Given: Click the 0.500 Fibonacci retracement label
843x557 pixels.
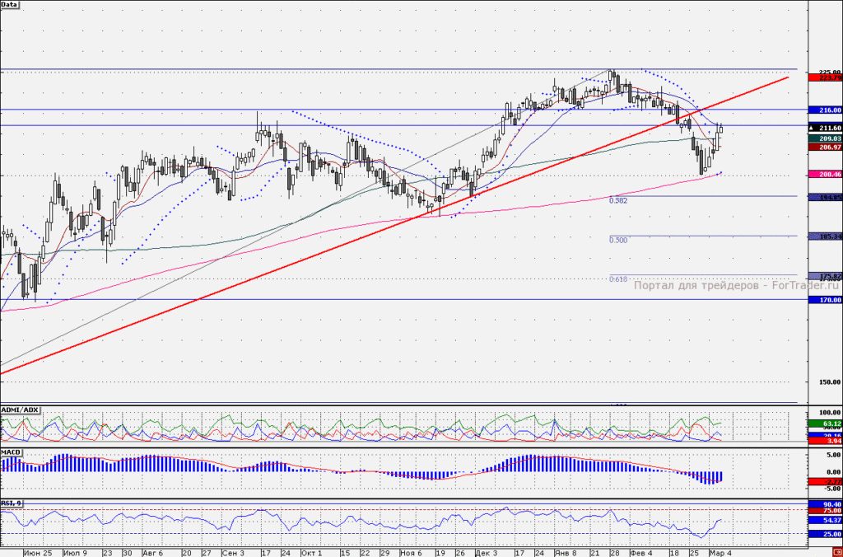Looking at the screenshot, I should pyautogui.click(x=618, y=240).
